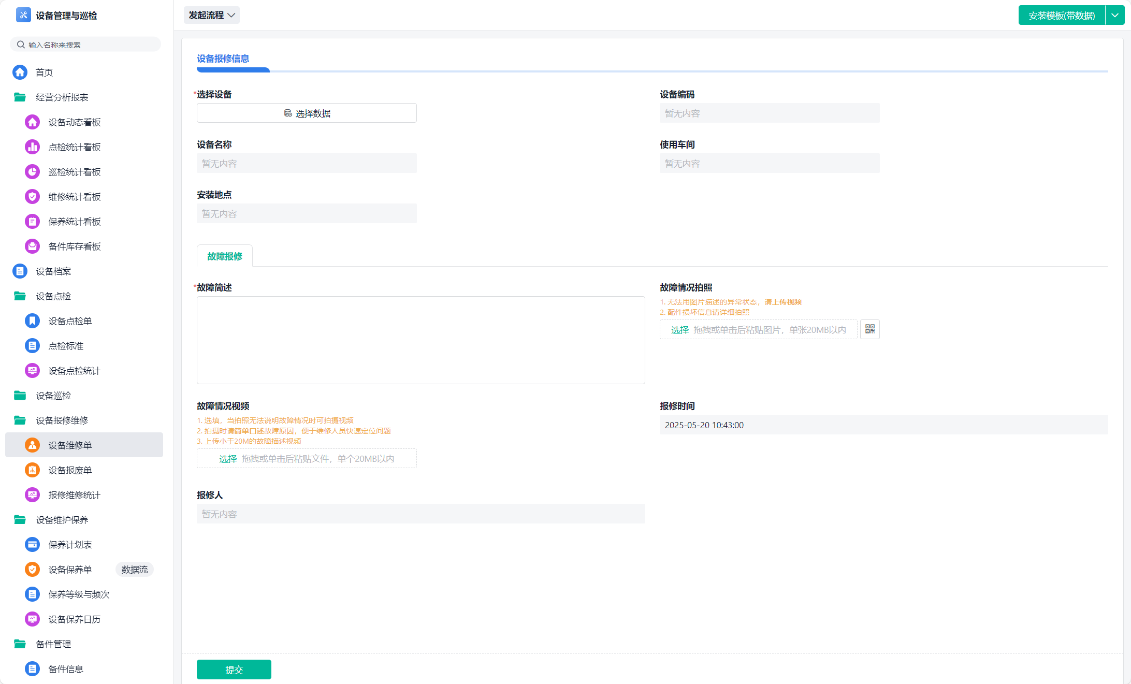
Task: Open the 设备档案 document icon
Action: [x=20, y=271]
